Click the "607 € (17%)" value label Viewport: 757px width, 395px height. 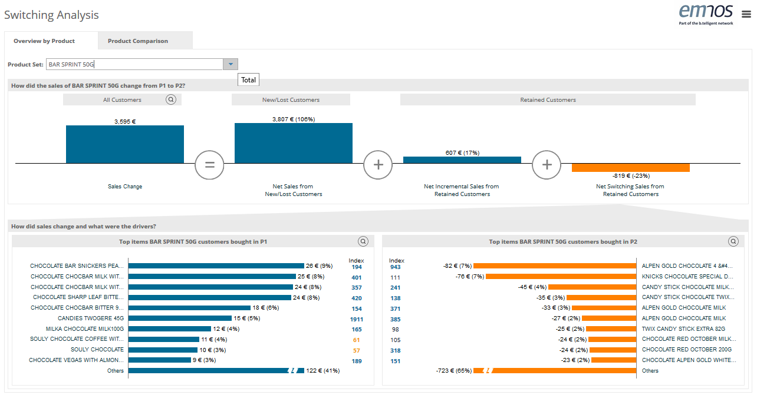click(462, 152)
